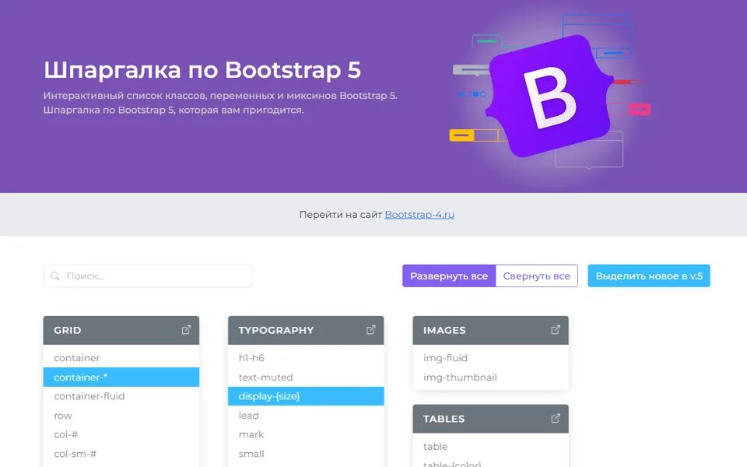
Task: Expand the container-fluid item
Action: [x=121, y=396]
